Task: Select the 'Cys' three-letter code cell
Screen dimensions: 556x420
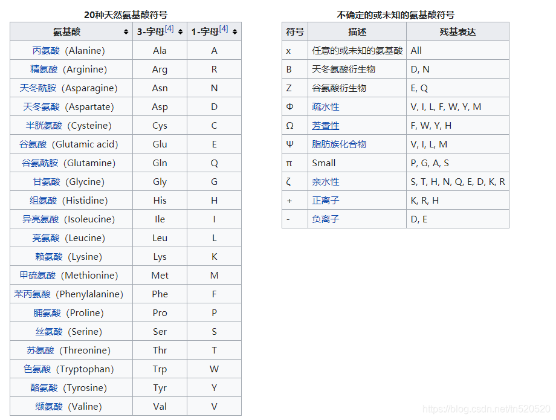Action: [160, 126]
